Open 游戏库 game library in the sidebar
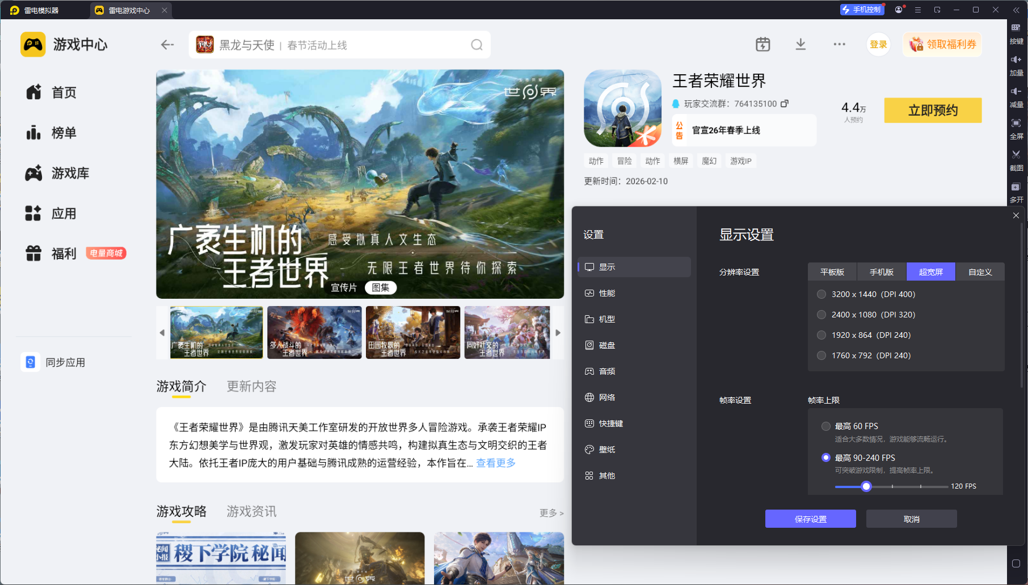1028x585 pixels. [x=57, y=173]
